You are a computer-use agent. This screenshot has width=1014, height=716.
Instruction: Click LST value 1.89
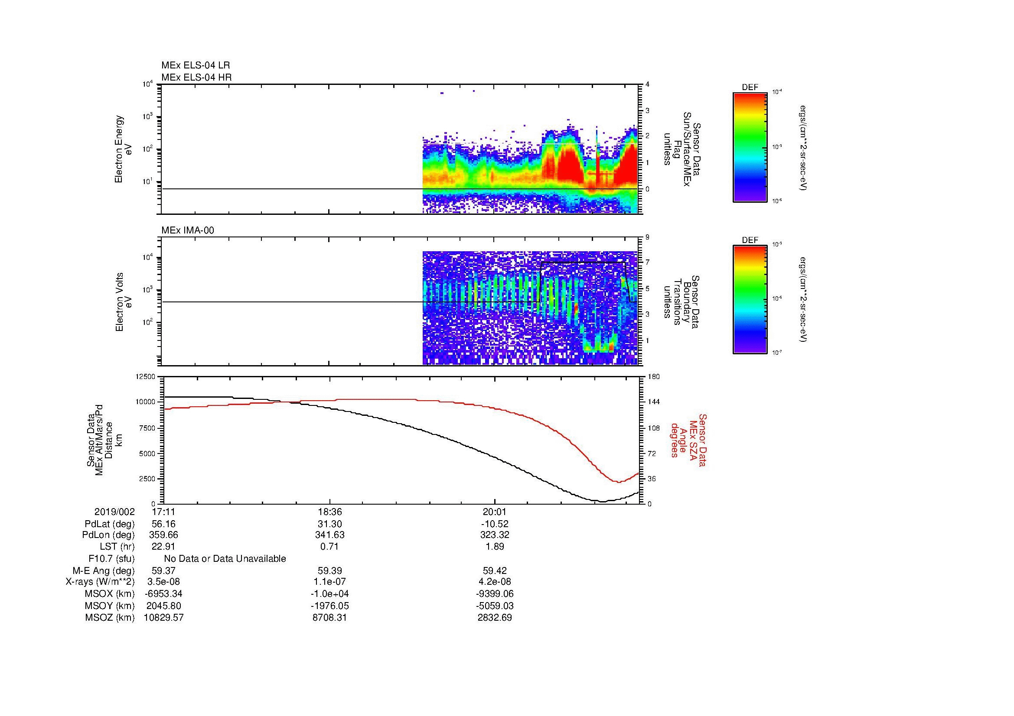pos(495,547)
